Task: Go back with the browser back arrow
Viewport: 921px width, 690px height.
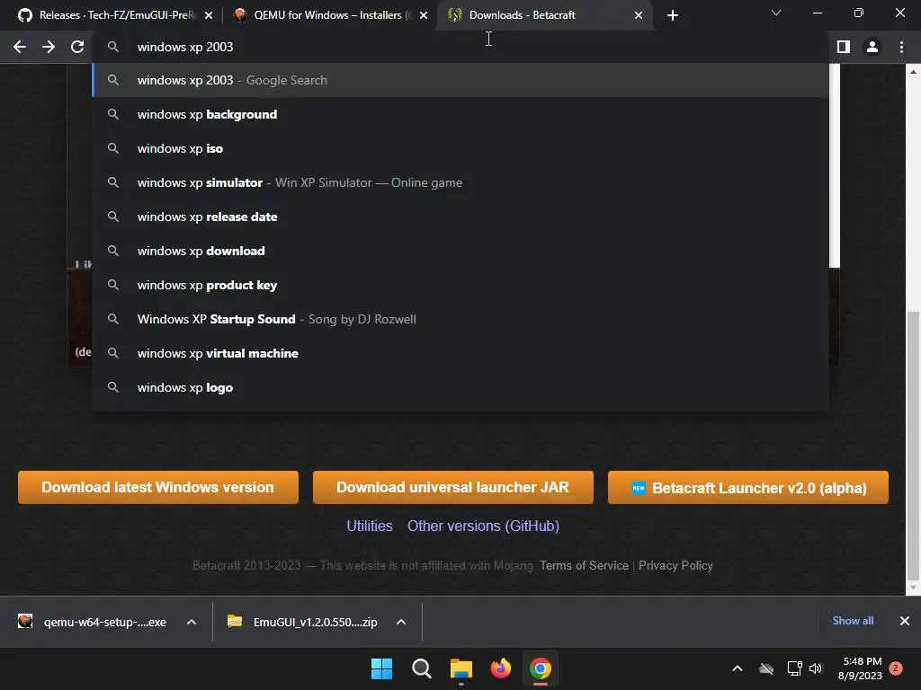Action: (20, 47)
